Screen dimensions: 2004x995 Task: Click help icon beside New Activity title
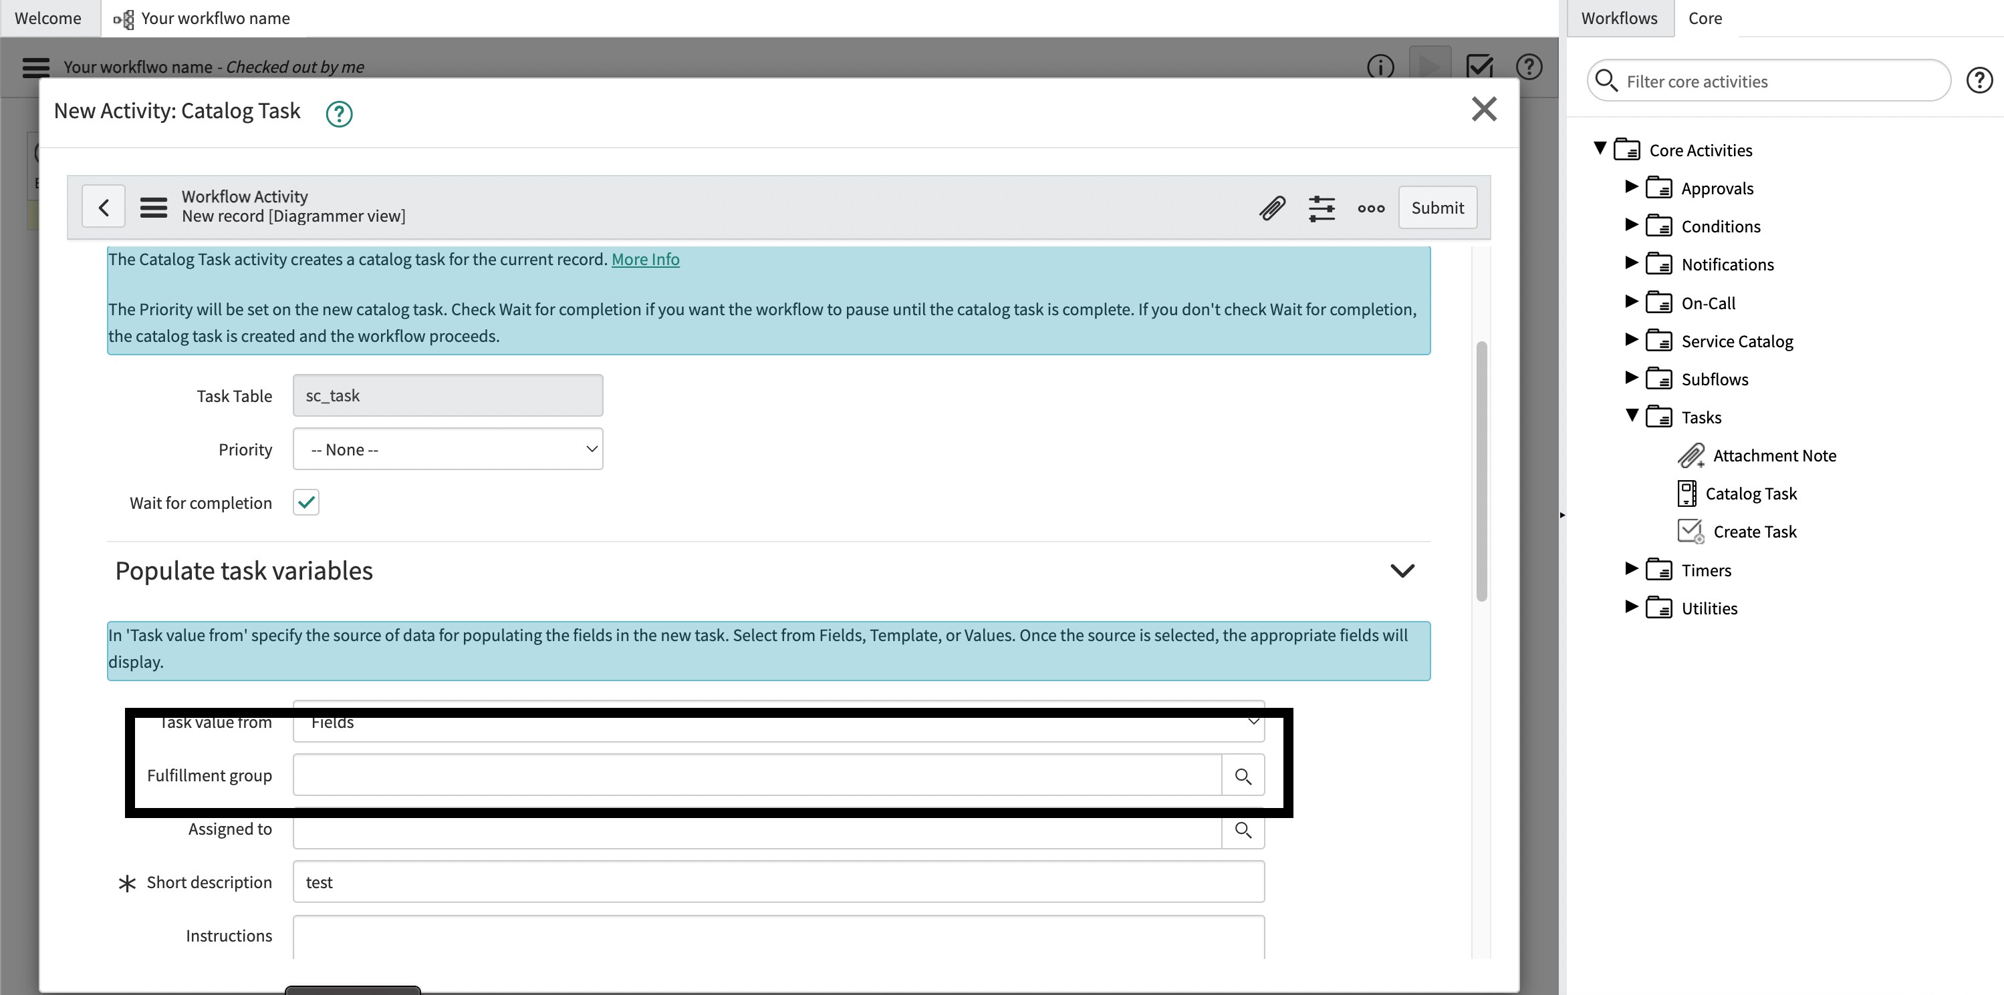(338, 114)
